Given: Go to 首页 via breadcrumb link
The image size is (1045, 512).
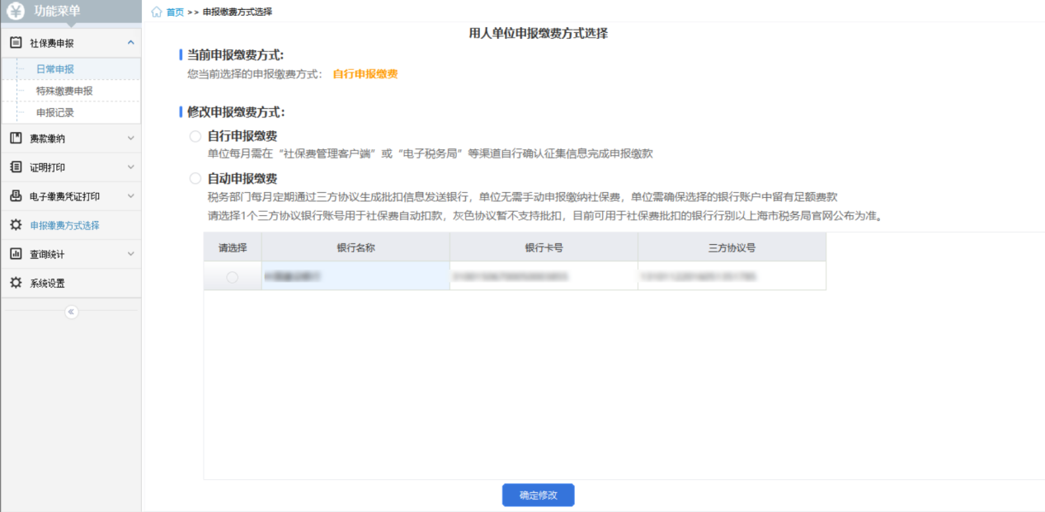Looking at the screenshot, I should pyautogui.click(x=175, y=12).
